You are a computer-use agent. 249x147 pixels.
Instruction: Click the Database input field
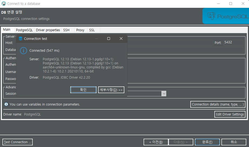click(x=185, y=50)
